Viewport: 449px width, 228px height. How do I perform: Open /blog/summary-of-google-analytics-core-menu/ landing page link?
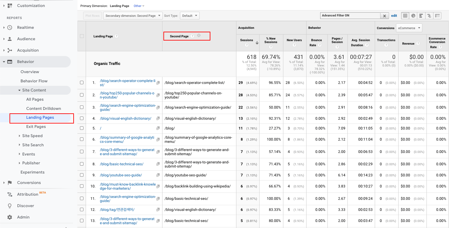[x=127, y=140]
